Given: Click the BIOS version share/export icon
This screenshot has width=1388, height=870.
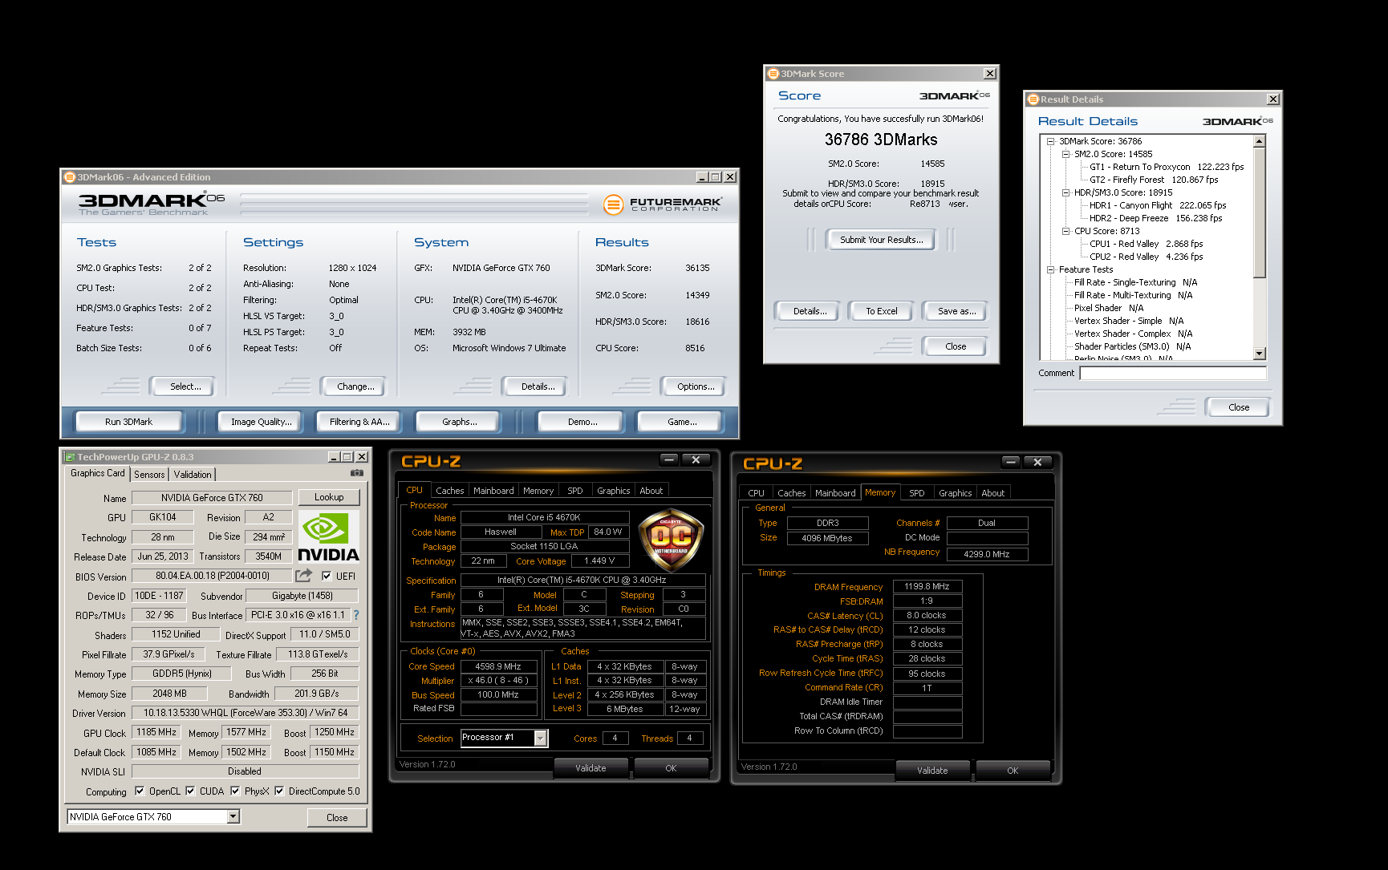Looking at the screenshot, I should (303, 575).
